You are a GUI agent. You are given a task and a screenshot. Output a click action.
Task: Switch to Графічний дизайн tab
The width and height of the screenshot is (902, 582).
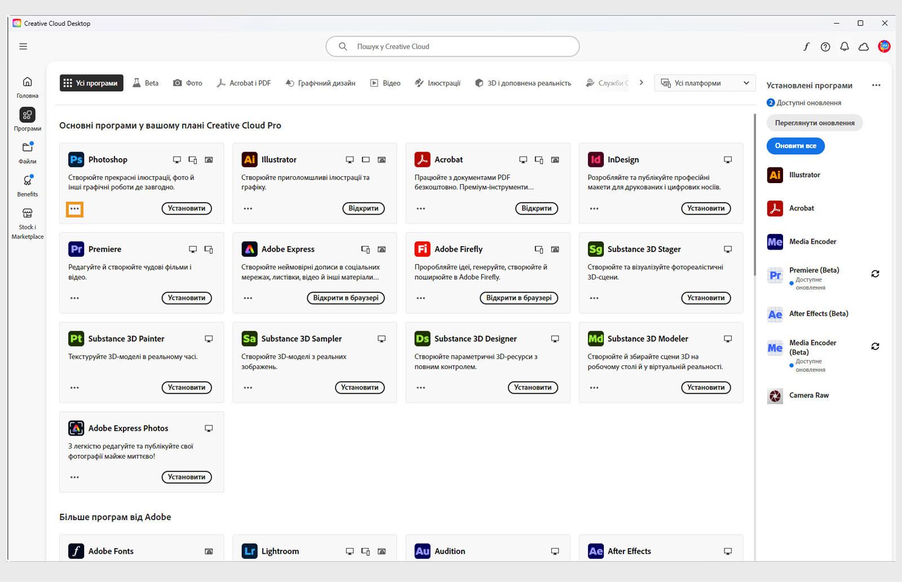point(320,83)
